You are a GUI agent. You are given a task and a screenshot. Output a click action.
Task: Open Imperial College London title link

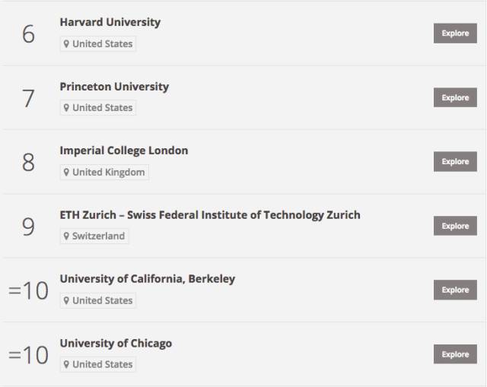(124, 151)
